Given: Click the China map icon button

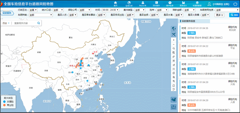Looking at the screenshot, I should click(173, 100).
